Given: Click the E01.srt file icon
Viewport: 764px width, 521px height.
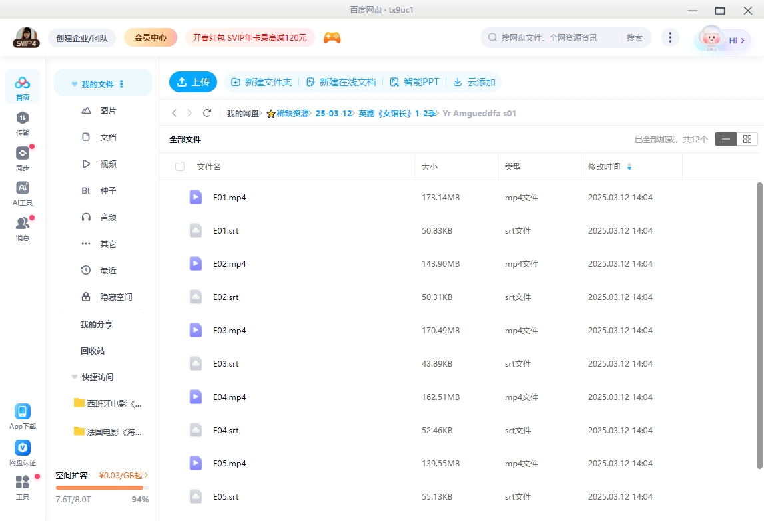Looking at the screenshot, I should point(196,230).
